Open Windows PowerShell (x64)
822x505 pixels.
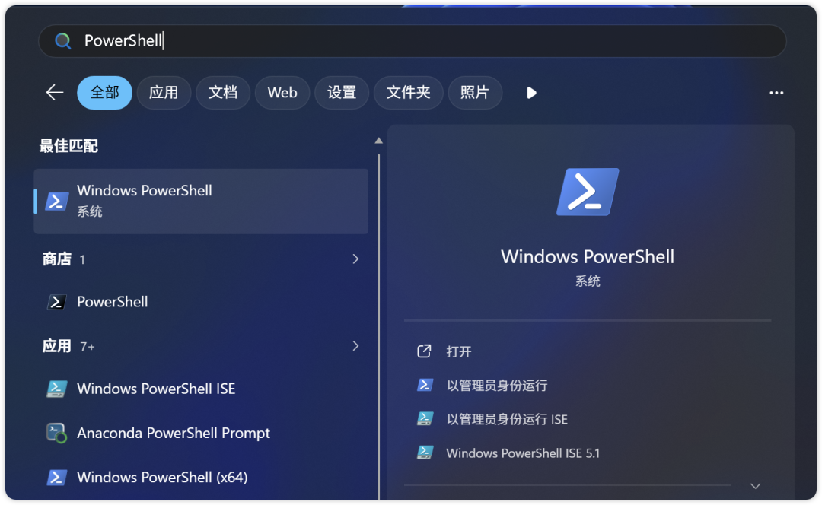201,477
